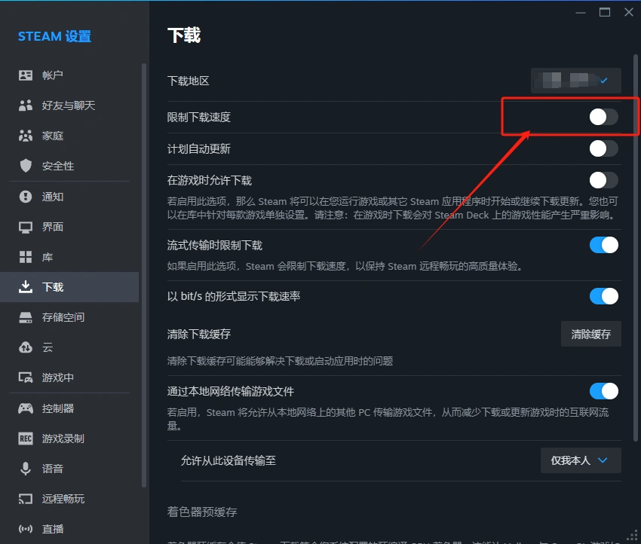Disable 流式传输时限制下载
This screenshot has width=641, height=544.
[603, 244]
